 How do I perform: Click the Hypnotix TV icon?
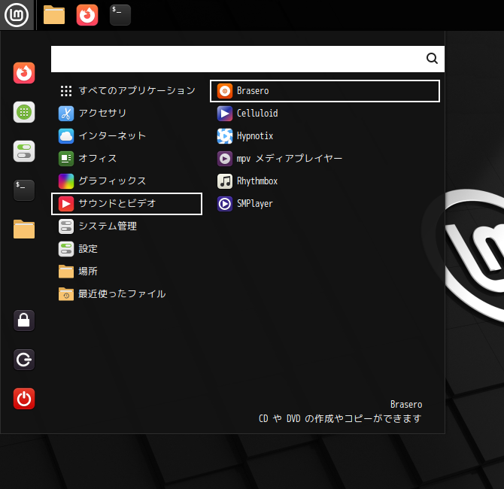point(225,136)
